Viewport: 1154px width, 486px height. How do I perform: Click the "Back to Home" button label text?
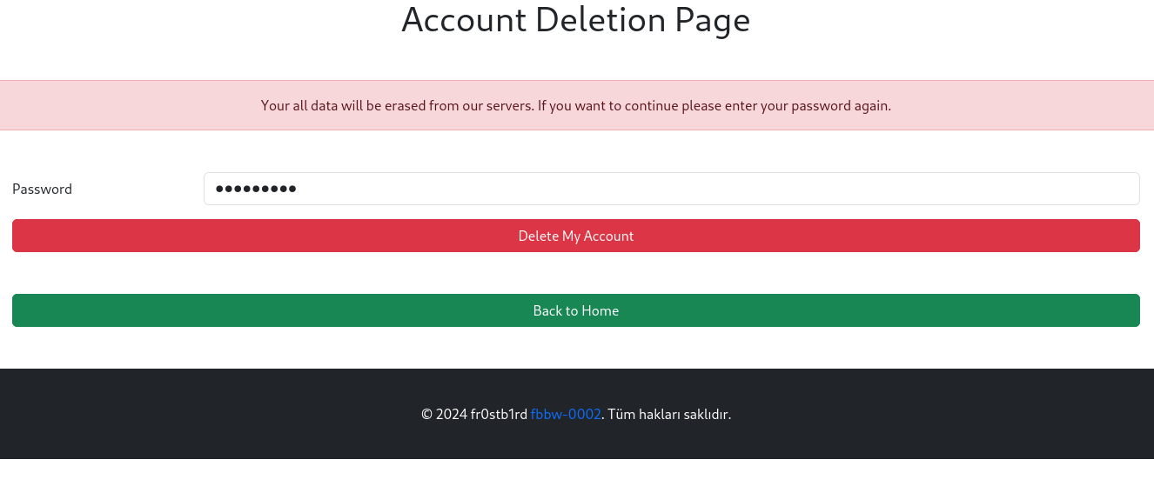click(x=575, y=310)
